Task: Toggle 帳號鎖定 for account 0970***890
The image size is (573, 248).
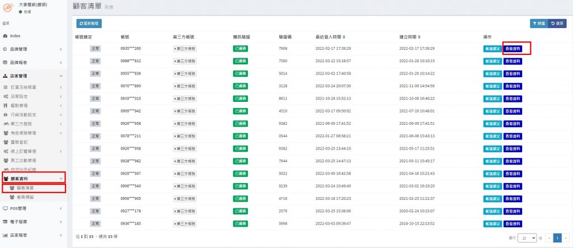Action: pos(492,86)
